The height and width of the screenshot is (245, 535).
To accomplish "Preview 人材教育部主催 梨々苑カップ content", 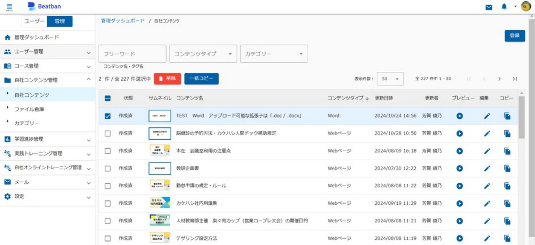I will point(460,221).
